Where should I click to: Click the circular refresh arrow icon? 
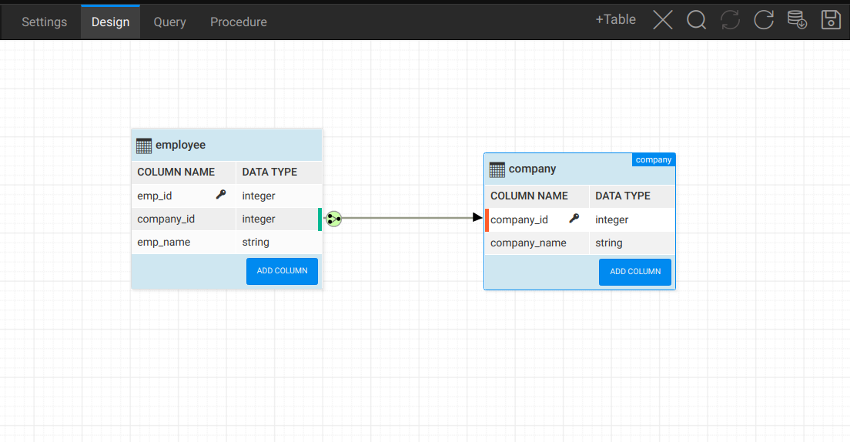[x=764, y=20]
